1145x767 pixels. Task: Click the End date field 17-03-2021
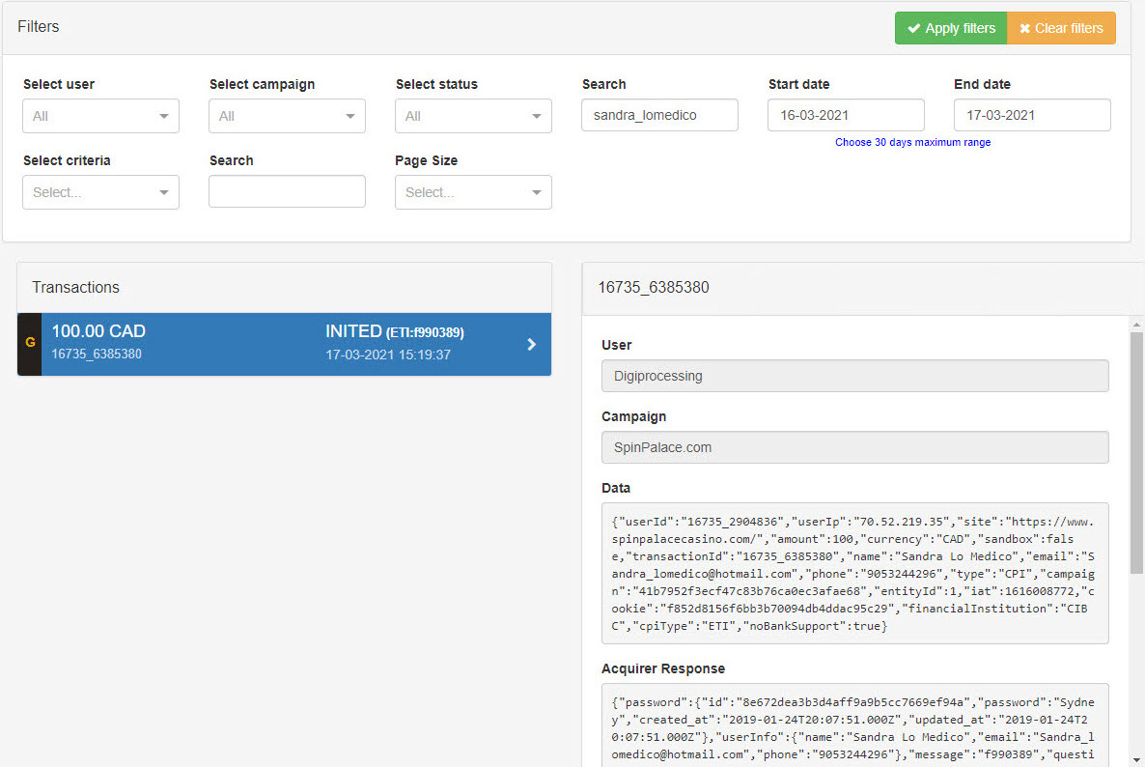click(x=1032, y=115)
